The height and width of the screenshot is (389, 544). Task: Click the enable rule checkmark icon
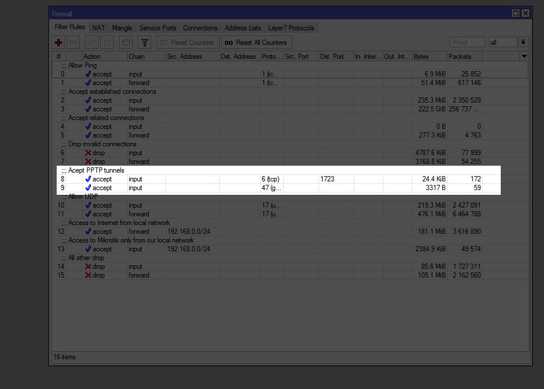[x=92, y=43]
